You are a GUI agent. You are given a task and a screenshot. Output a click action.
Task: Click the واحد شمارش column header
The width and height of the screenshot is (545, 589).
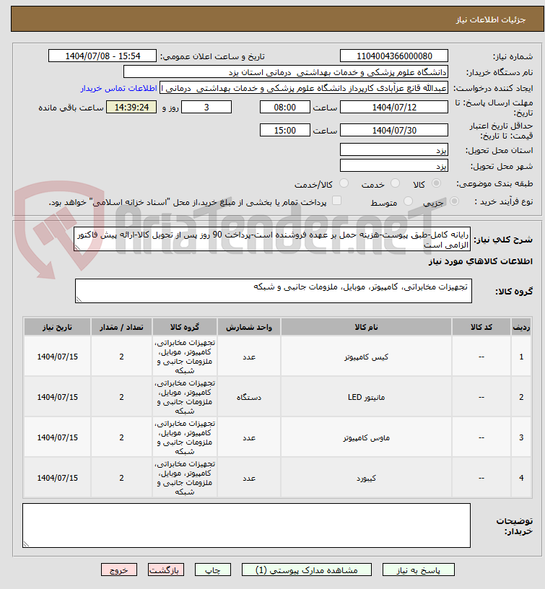click(x=249, y=327)
